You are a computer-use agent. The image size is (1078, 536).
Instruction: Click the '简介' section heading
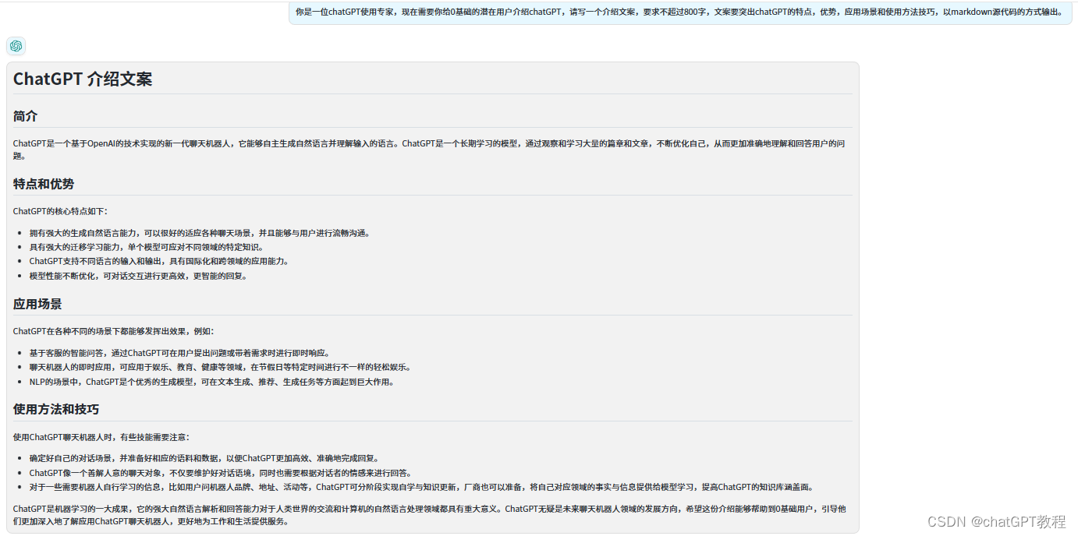coord(25,116)
